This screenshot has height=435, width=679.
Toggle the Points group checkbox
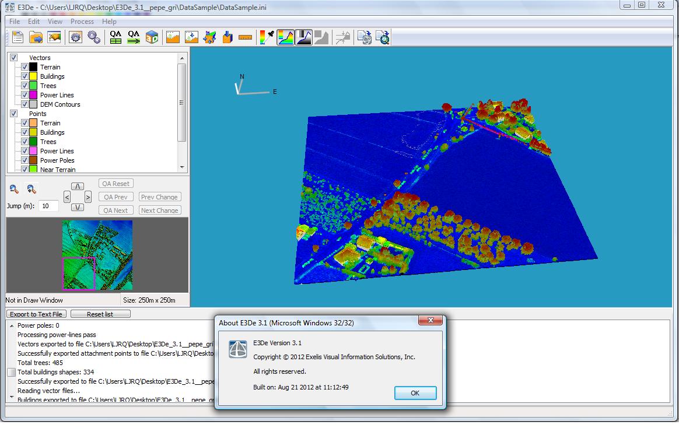click(14, 113)
